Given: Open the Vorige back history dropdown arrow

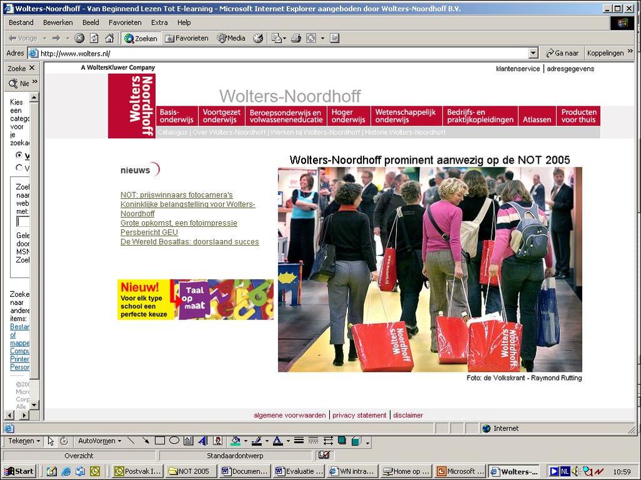Looking at the screenshot, I should [44, 38].
